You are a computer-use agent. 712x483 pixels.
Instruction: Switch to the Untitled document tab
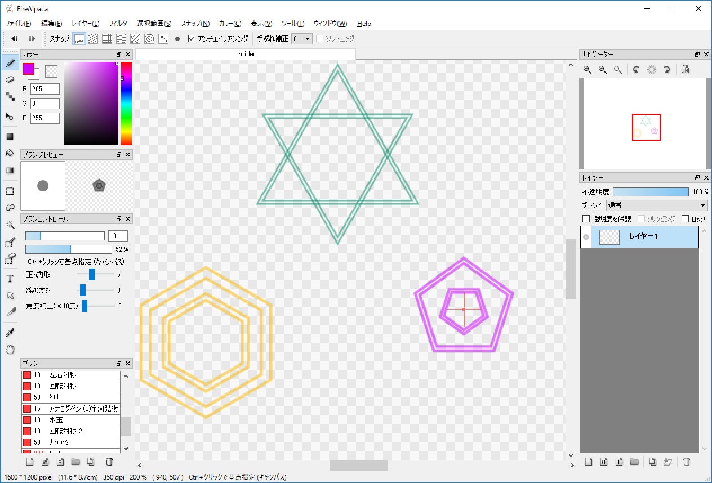246,54
